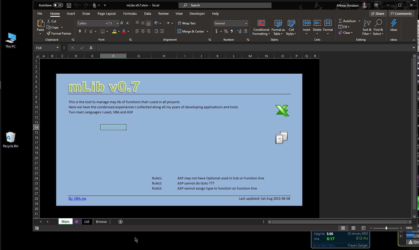Open the Name Box dropdown arrow
The image size is (419, 250).
coord(57,48)
